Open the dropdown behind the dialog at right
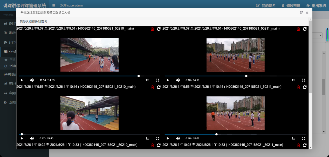The width and height of the screenshot is (329, 157). point(320,35)
